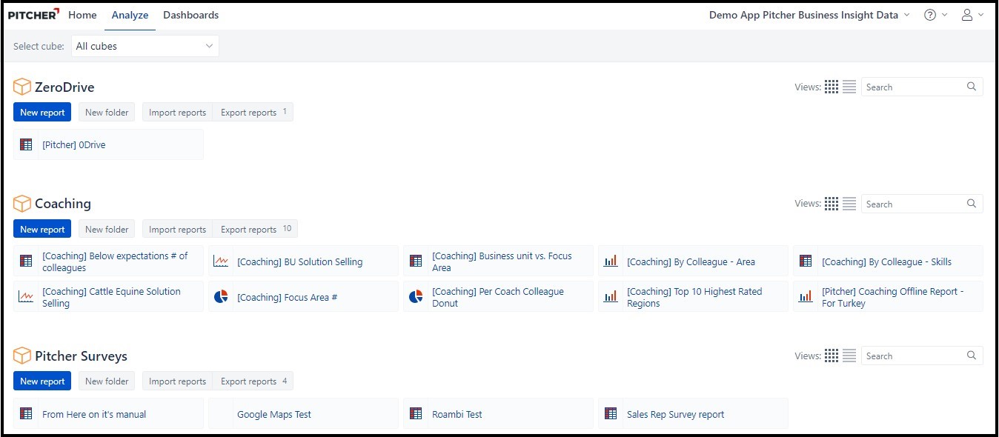This screenshot has height=437, width=999.
Task: Click the Pitcher logo in header
Action: (x=34, y=15)
